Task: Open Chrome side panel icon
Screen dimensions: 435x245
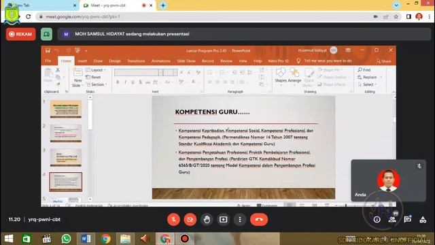Action: tap(408, 16)
